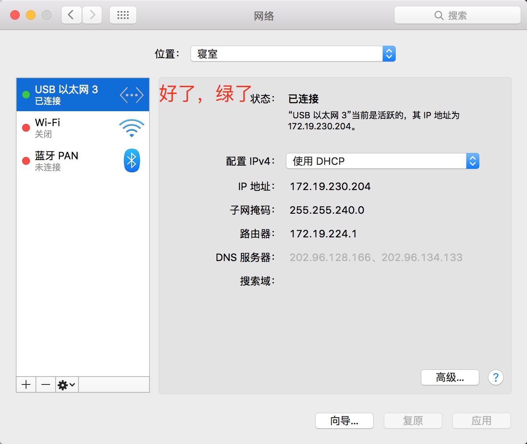The width and height of the screenshot is (527, 444).
Task: Select the 蓝牙 PAN service
Action: point(83,161)
